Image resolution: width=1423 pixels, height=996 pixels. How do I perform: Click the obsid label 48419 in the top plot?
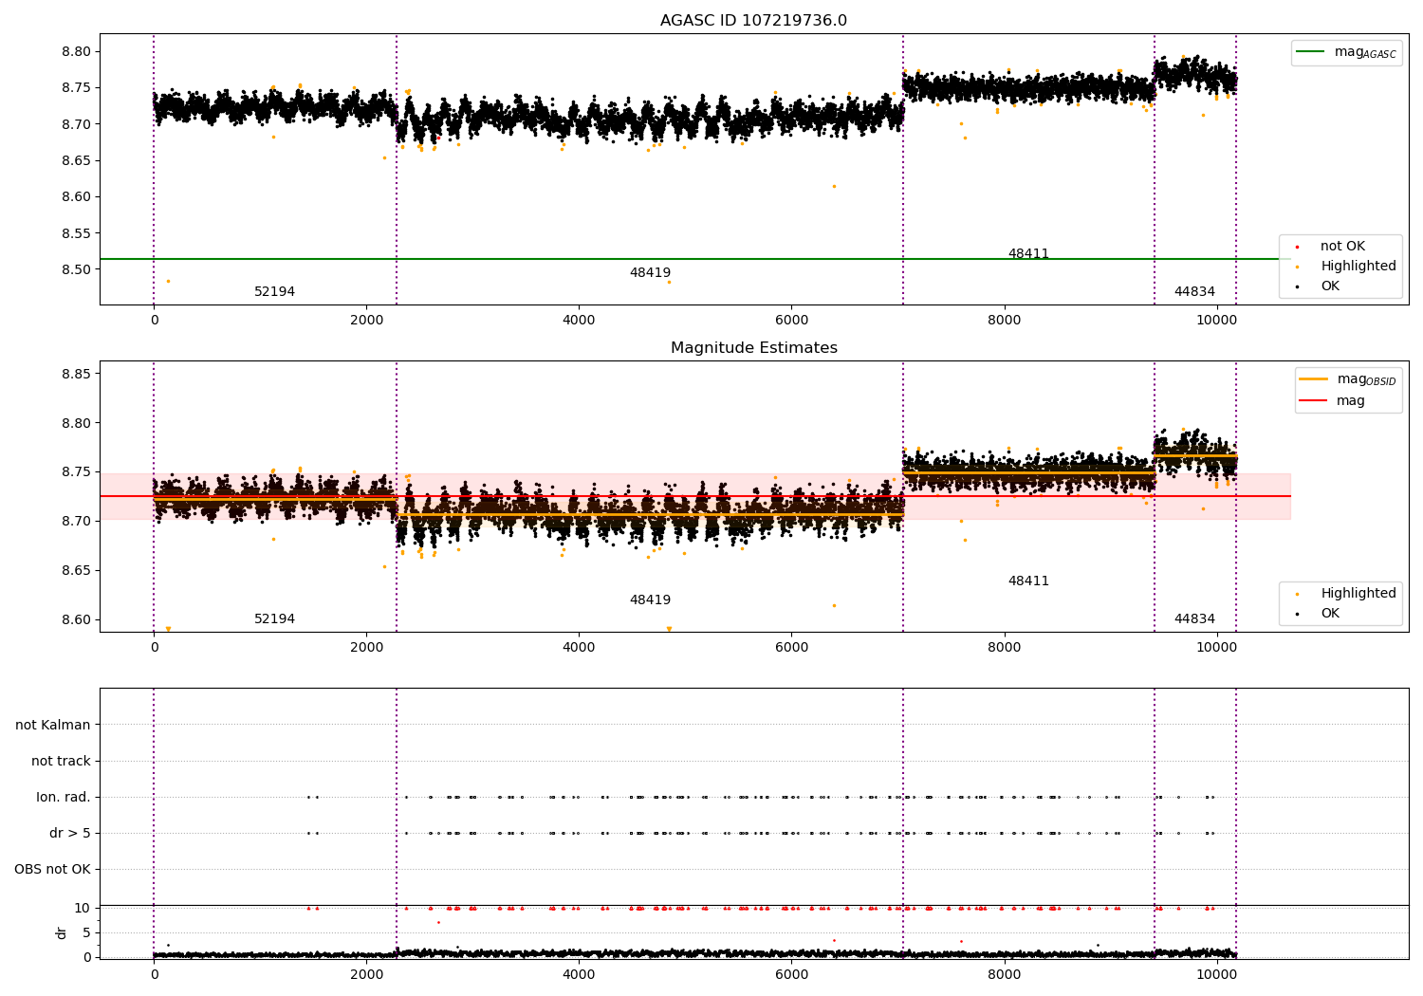click(650, 273)
